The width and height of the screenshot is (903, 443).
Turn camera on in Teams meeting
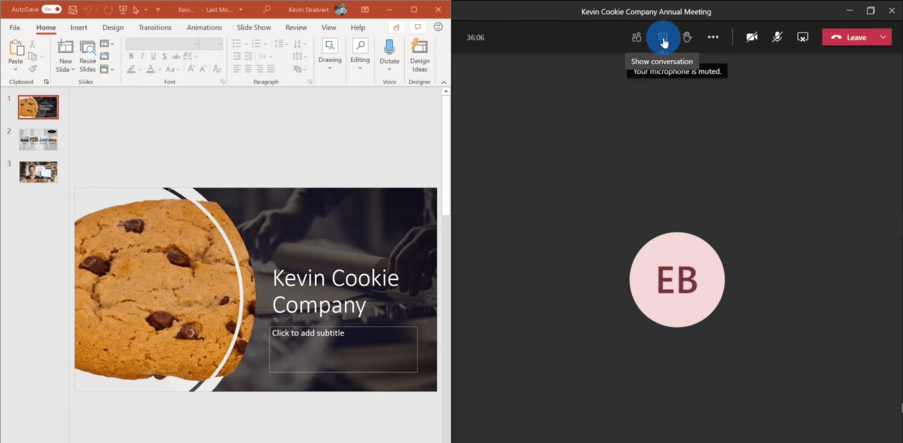click(752, 37)
